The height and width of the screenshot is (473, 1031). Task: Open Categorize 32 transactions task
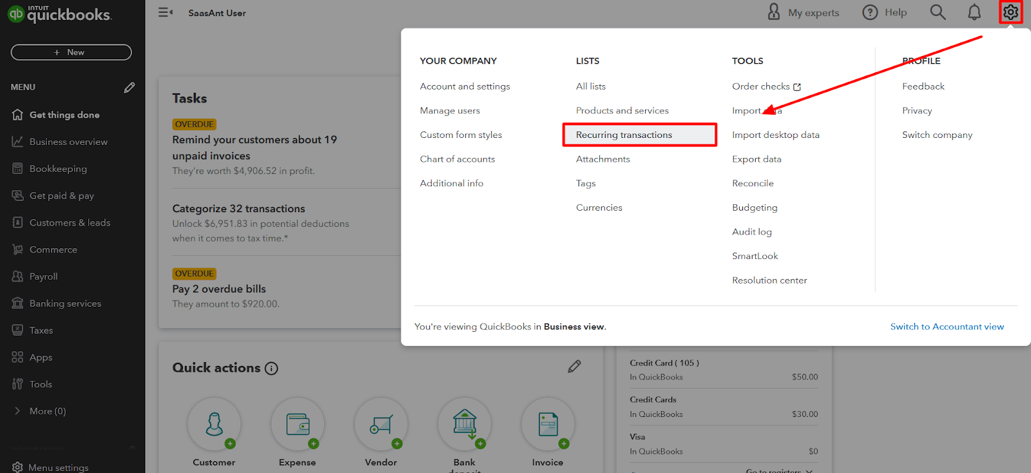coord(238,209)
